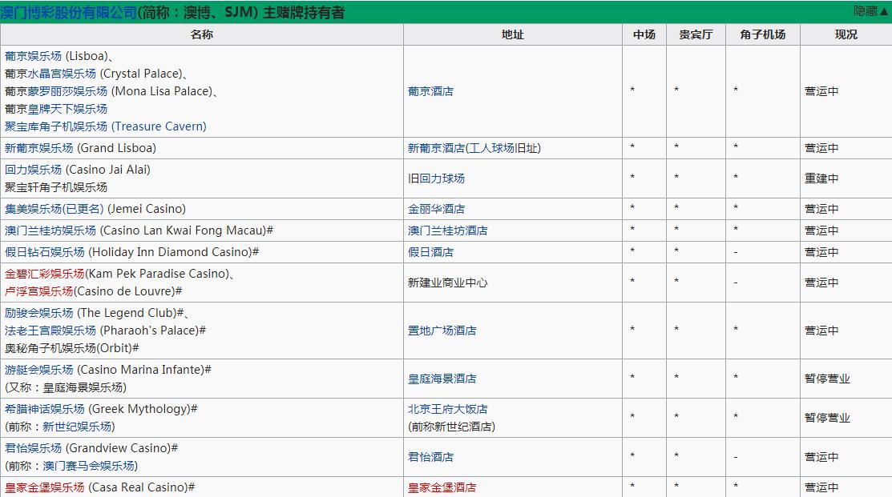Open the 澳门赛马会娱乐场 former name link
Screen dimensions: 892x497
88,465
